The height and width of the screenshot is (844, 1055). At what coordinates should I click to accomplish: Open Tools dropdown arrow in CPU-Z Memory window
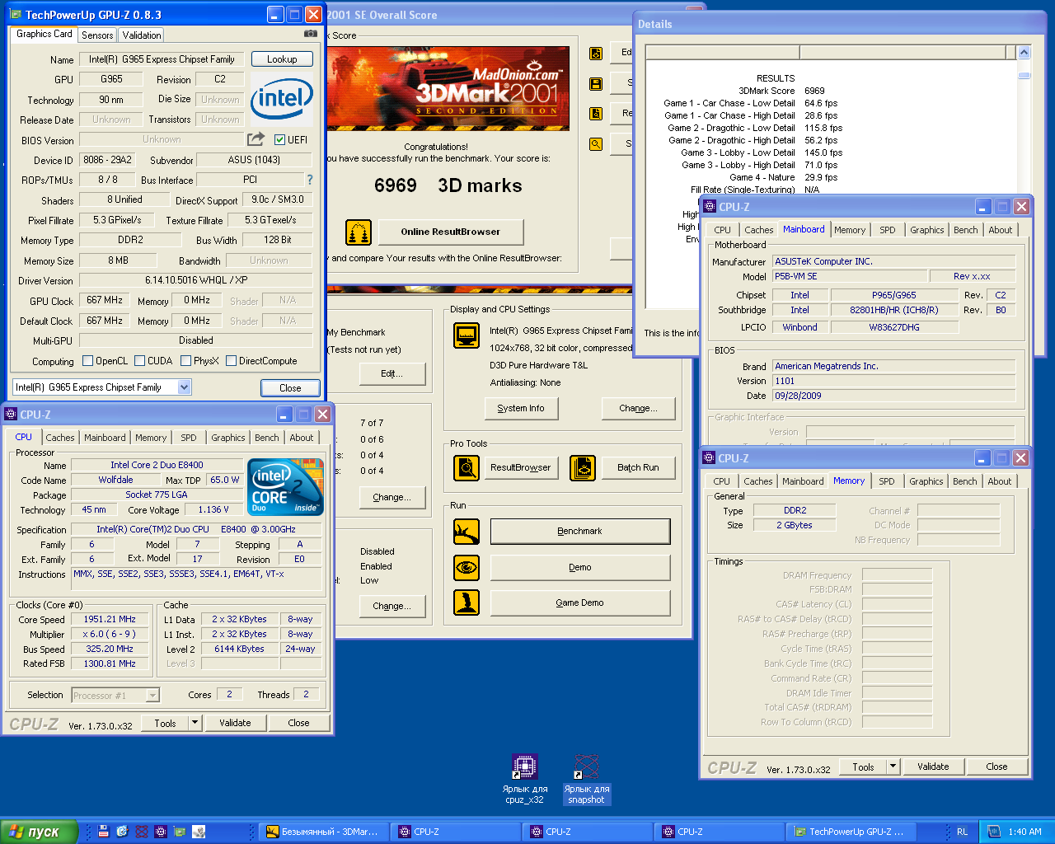[893, 767]
